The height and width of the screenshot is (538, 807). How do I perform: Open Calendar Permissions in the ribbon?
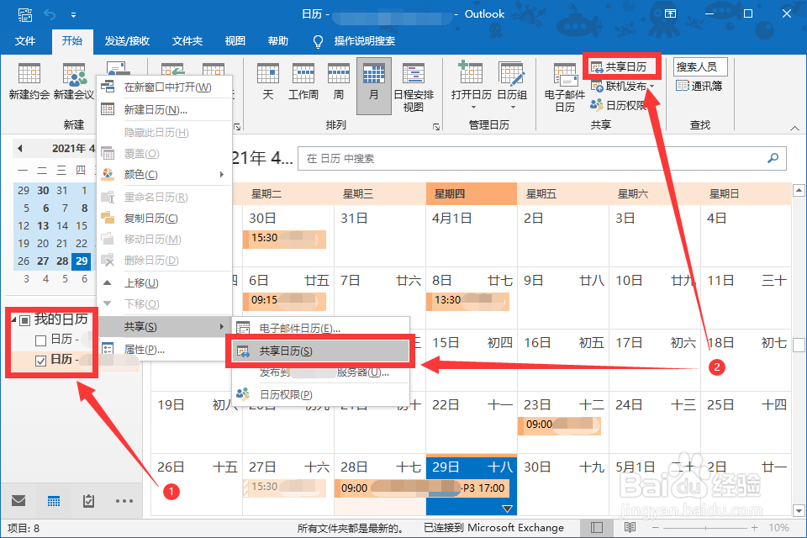coord(620,105)
